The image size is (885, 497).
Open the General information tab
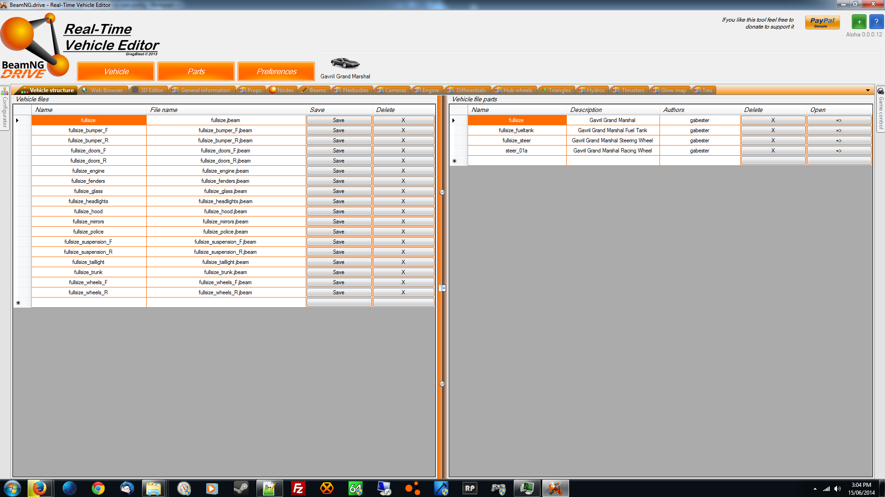(202, 90)
